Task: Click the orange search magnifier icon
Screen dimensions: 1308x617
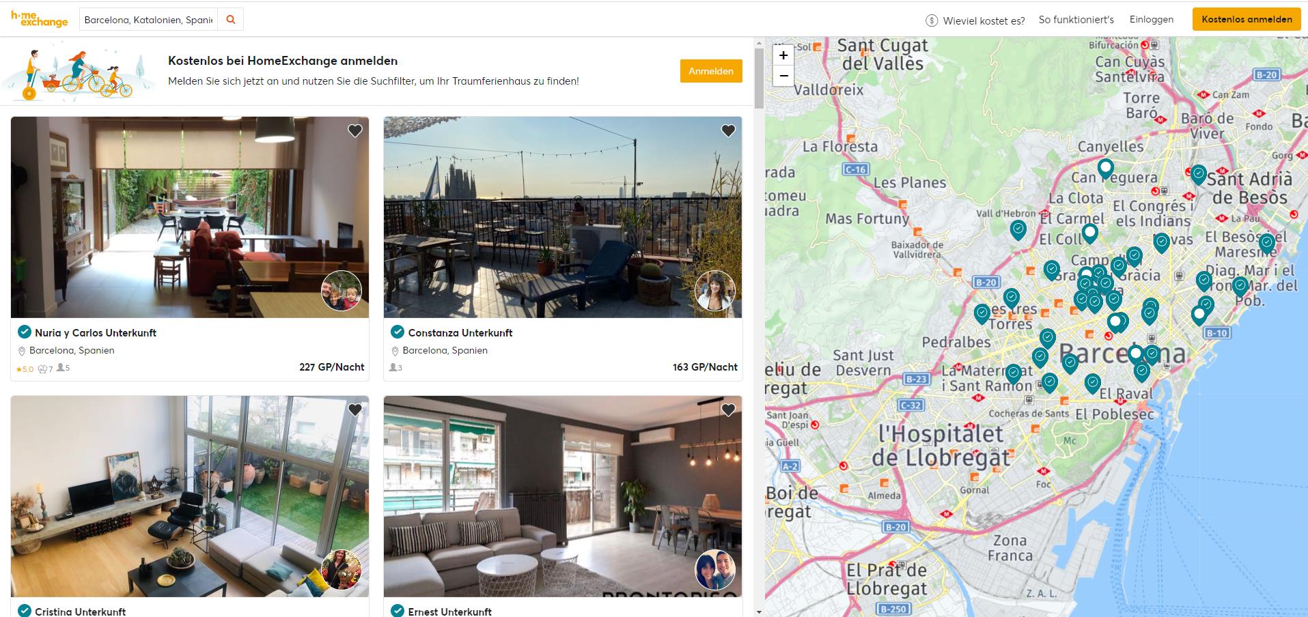Action: (x=231, y=20)
